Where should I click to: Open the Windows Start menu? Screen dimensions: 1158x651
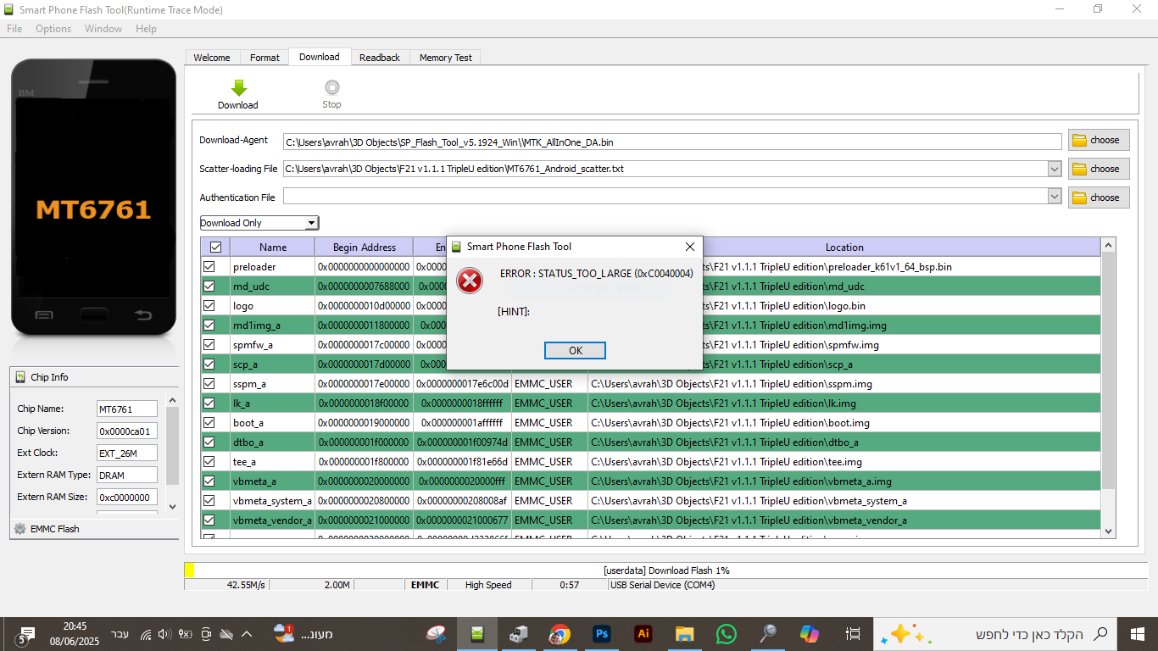pyautogui.click(x=1138, y=633)
